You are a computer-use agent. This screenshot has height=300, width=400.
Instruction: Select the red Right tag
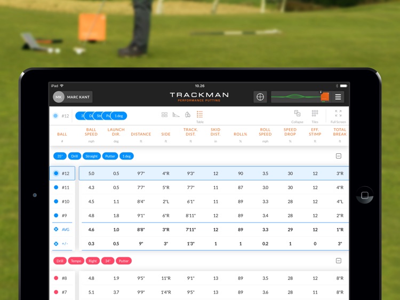tap(93, 261)
